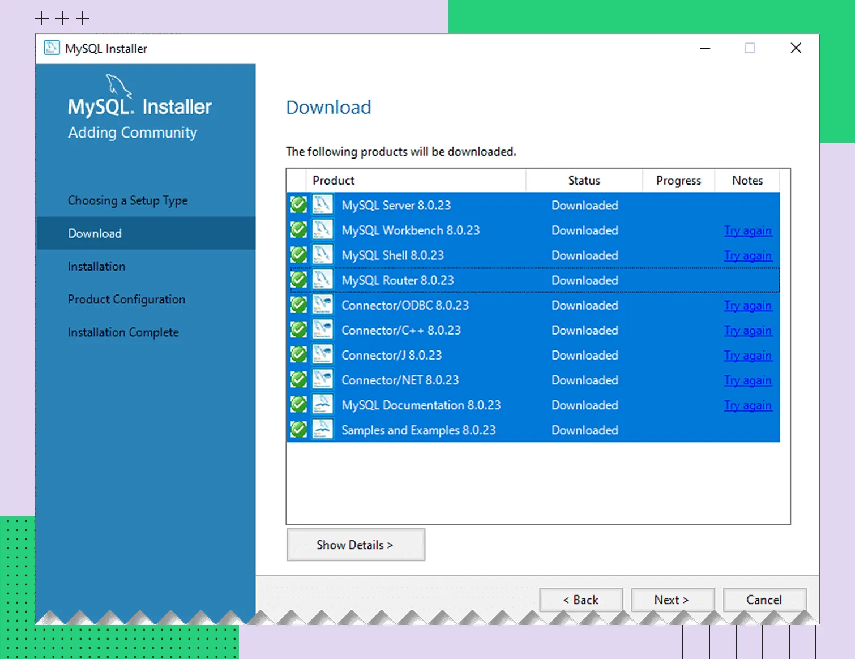This screenshot has width=855, height=659.
Task: Click Try again for Connector/NET
Action: (747, 380)
